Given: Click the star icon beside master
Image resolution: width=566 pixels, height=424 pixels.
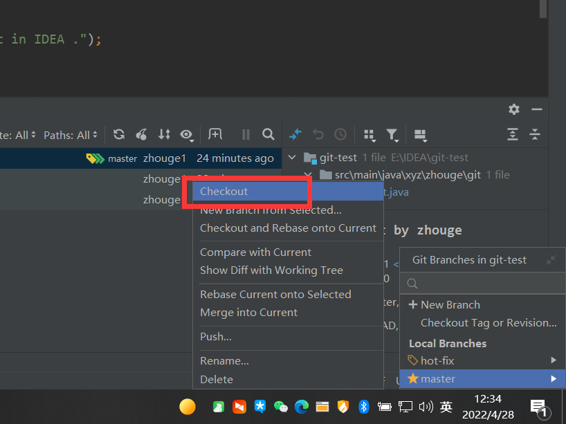Looking at the screenshot, I should click(x=413, y=378).
